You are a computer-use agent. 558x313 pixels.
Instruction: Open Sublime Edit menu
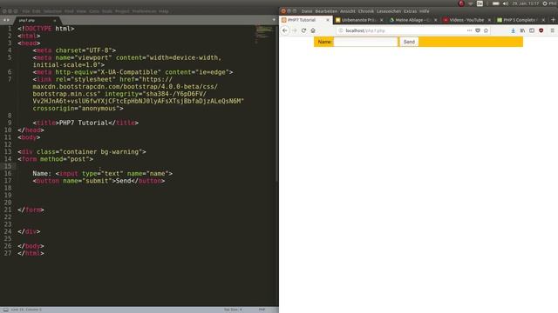point(37,11)
